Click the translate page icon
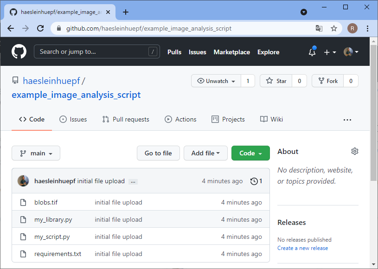Screen dimensions: 378x269 click(x=319, y=28)
